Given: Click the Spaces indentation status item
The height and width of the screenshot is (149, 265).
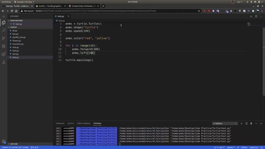Looking at the screenshot, I should [x=231, y=147].
